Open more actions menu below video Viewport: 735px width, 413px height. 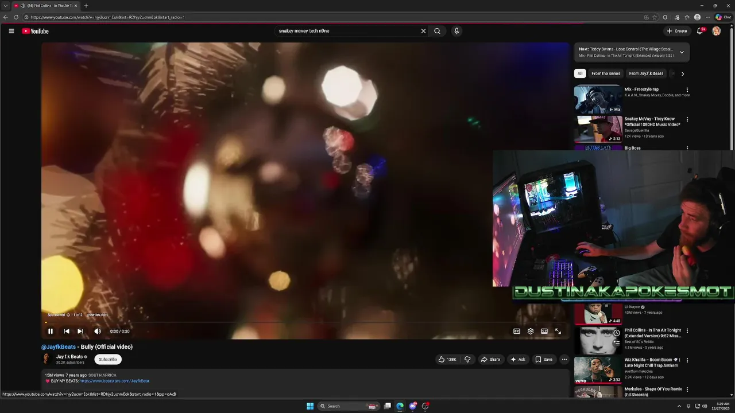pyautogui.click(x=564, y=360)
